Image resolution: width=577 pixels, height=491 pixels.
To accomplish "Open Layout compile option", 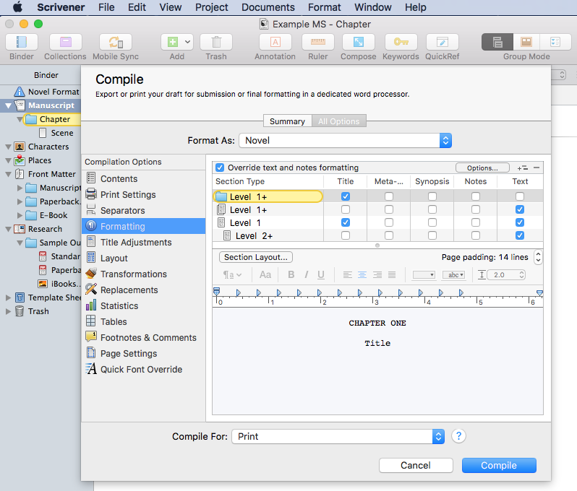I will coord(143,258).
